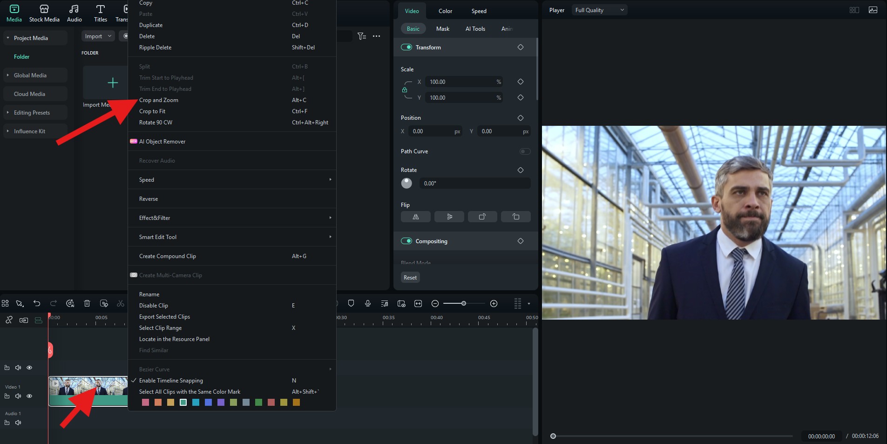887x444 pixels.
Task: Click the snapshot image icon in player
Action: (873, 10)
